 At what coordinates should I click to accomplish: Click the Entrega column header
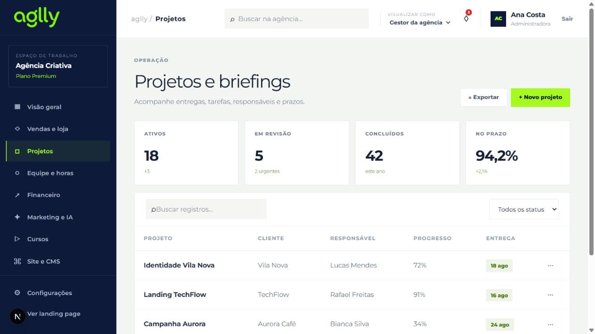(x=500, y=238)
